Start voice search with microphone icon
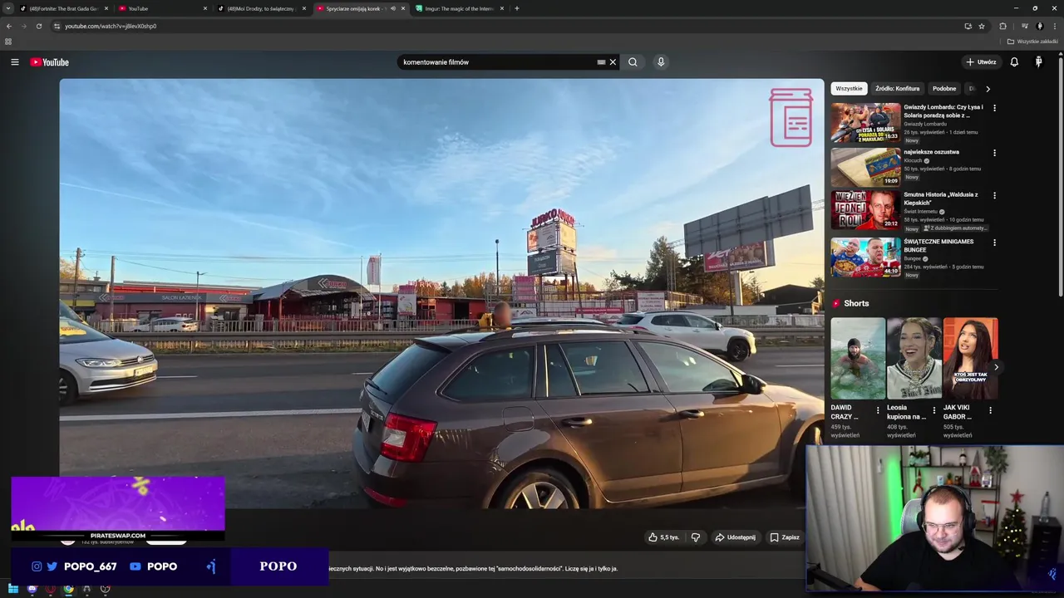 click(661, 62)
